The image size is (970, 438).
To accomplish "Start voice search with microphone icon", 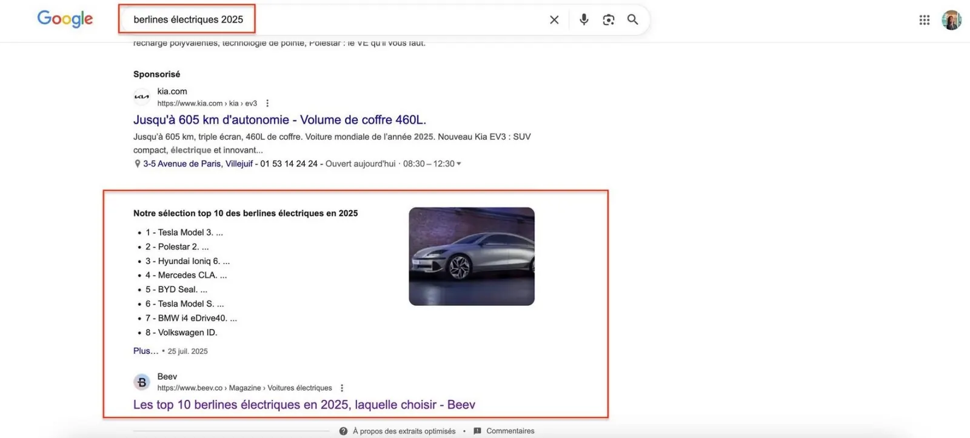I will pos(584,19).
